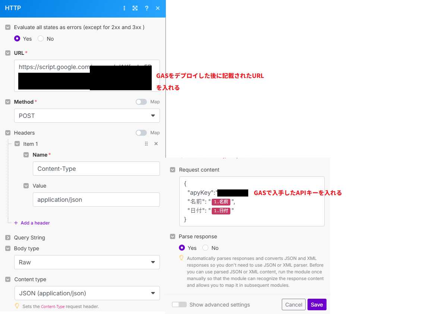The image size is (432, 314).
Task: Select No for Parse response
Action: [x=205, y=248]
